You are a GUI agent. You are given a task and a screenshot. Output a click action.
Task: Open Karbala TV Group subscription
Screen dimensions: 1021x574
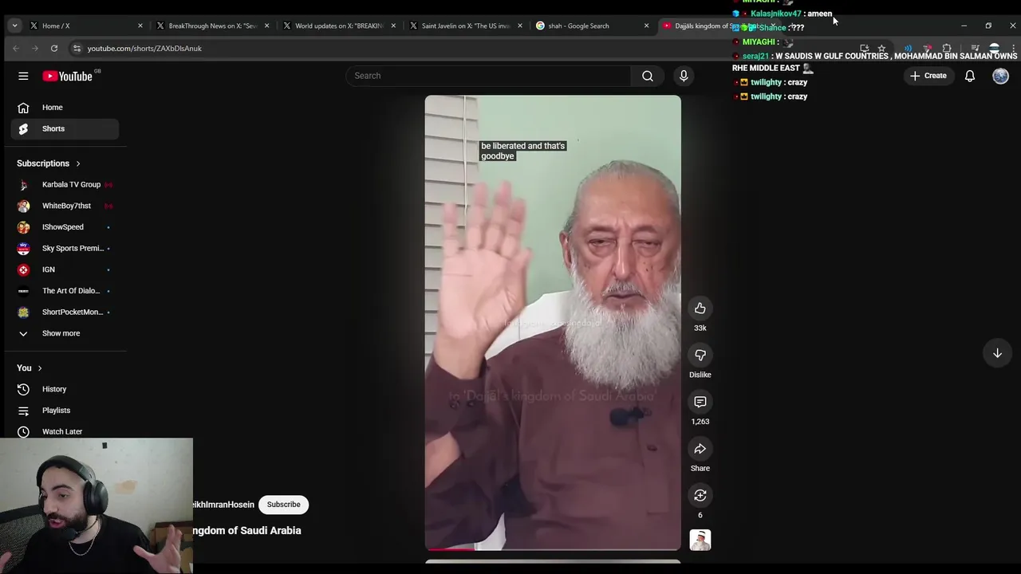65,184
